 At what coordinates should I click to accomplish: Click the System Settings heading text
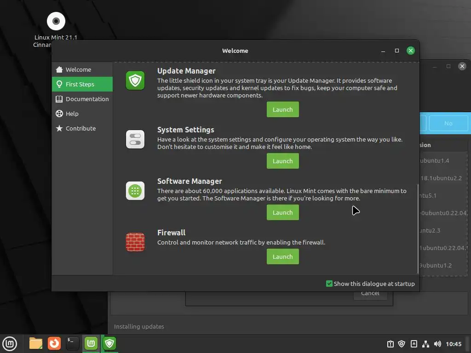[x=186, y=130]
